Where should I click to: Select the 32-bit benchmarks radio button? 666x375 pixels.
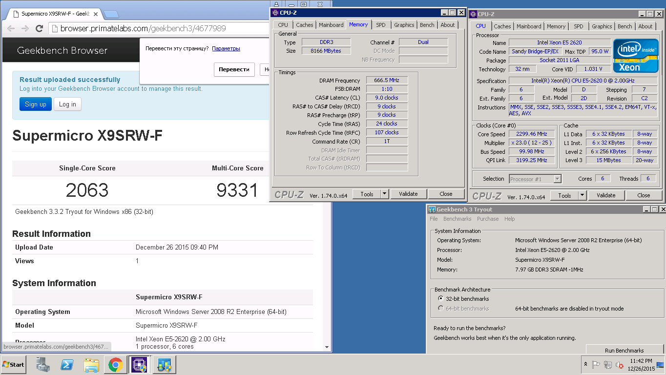click(440, 299)
